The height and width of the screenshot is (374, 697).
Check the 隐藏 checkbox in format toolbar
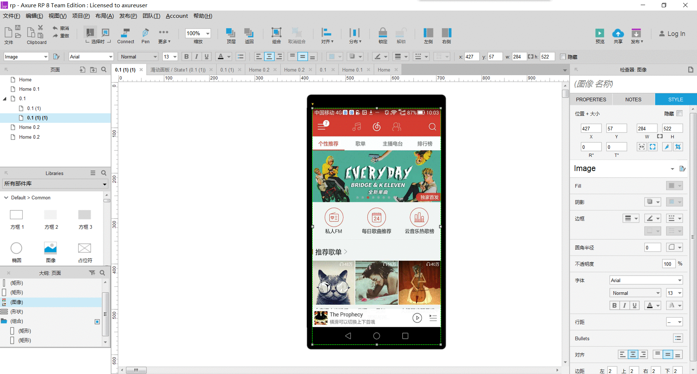pyautogui.click(x=563, y=57)
